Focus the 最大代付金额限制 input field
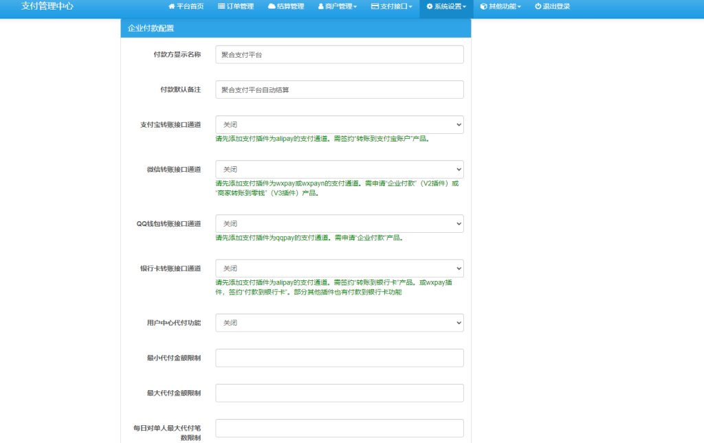 pyautogui.click(x=340, y=394)
